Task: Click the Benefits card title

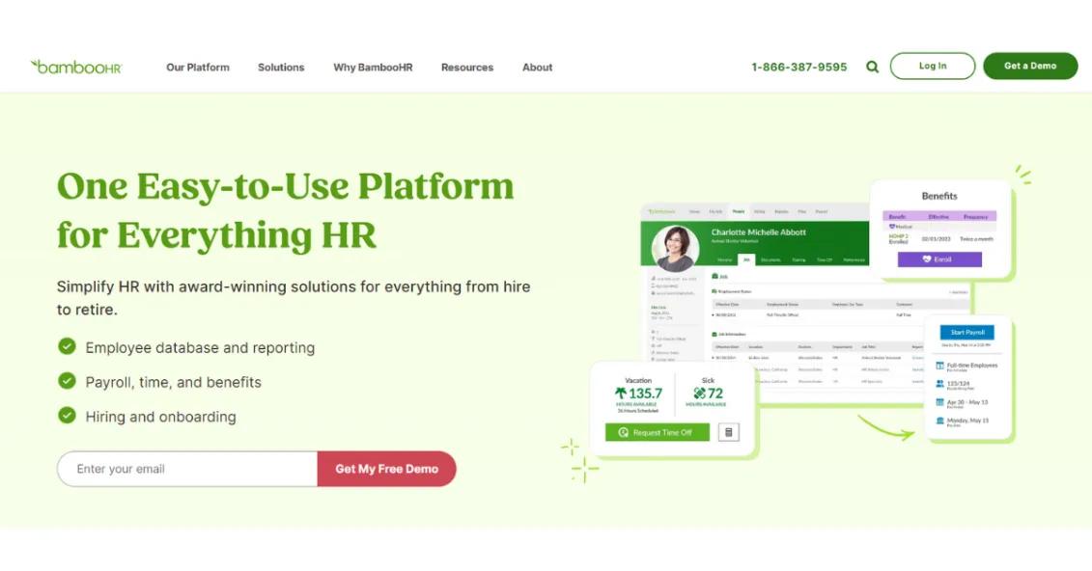Action: point(939,196)
